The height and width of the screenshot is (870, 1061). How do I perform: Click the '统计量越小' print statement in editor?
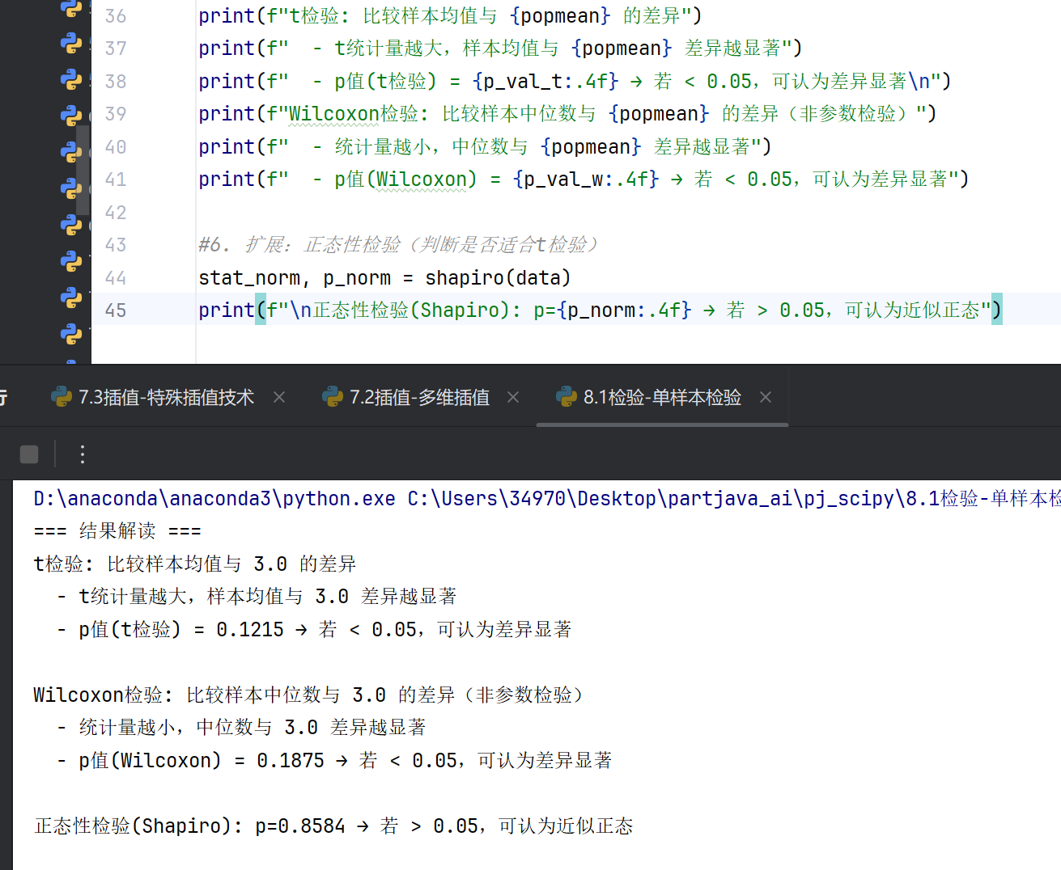pyautogui.click(x=485, y=147)
